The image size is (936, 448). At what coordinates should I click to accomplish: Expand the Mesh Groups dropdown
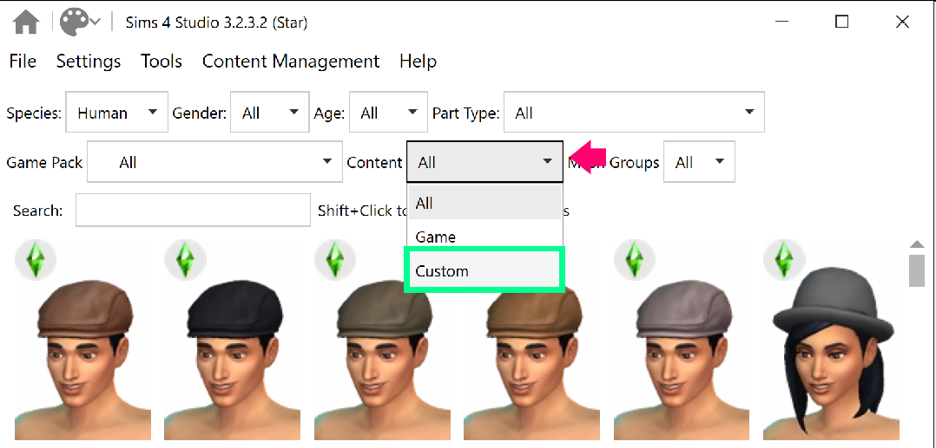click(699, 161)
